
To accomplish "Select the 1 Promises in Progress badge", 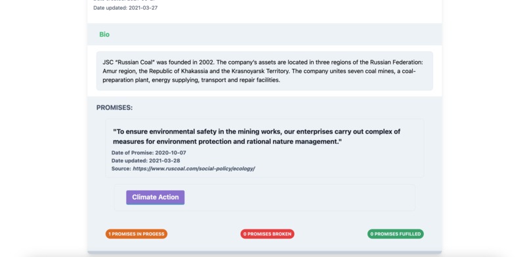I will [137, 234].
